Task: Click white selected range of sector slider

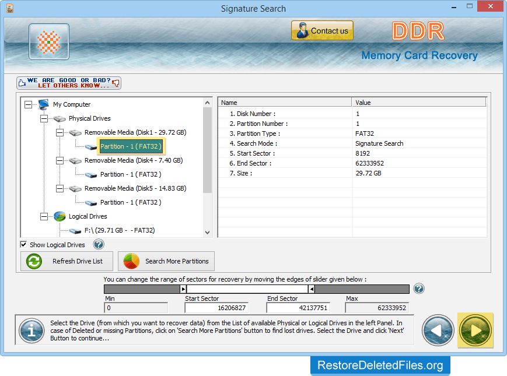Action: 247,289
